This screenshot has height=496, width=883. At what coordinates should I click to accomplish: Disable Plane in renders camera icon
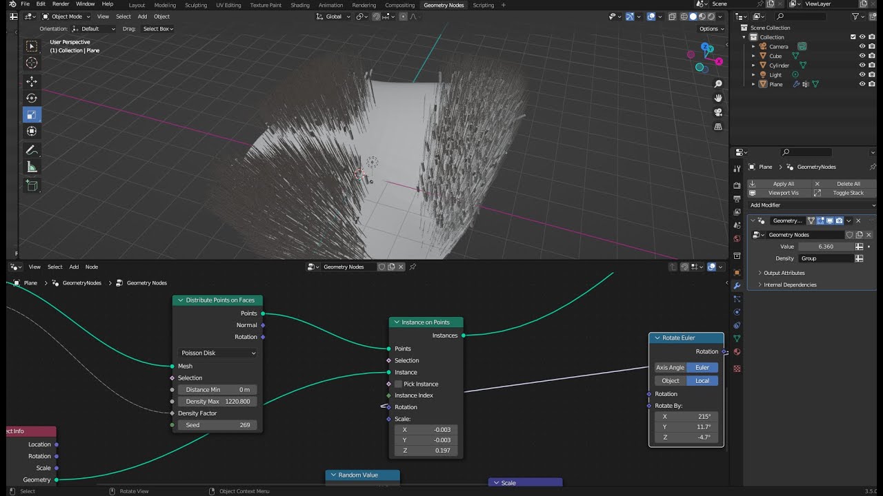tap(872, 84)
